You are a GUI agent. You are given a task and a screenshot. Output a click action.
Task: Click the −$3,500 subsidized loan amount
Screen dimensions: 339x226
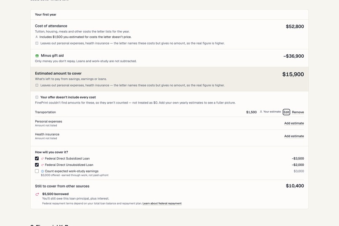[298, 159]
